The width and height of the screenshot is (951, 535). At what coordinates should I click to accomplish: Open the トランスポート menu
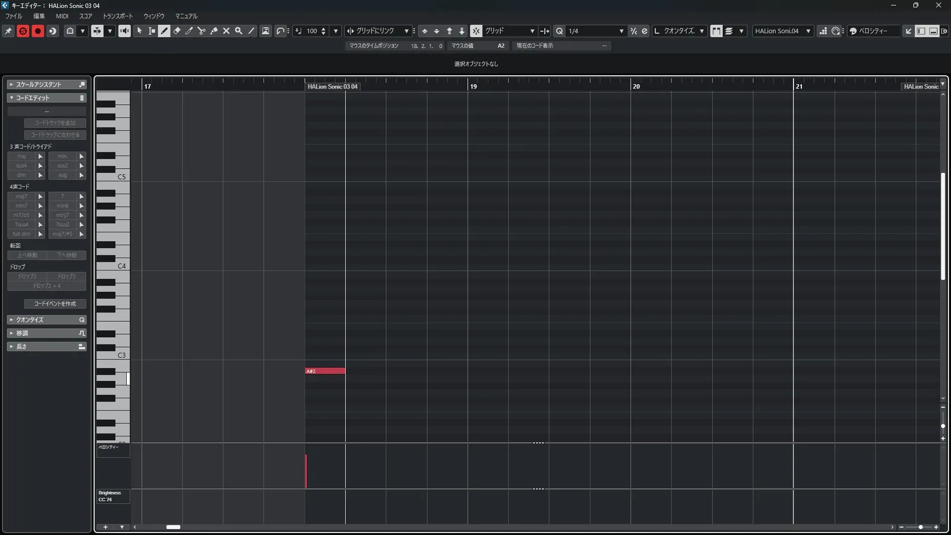[x=118, y=16]
